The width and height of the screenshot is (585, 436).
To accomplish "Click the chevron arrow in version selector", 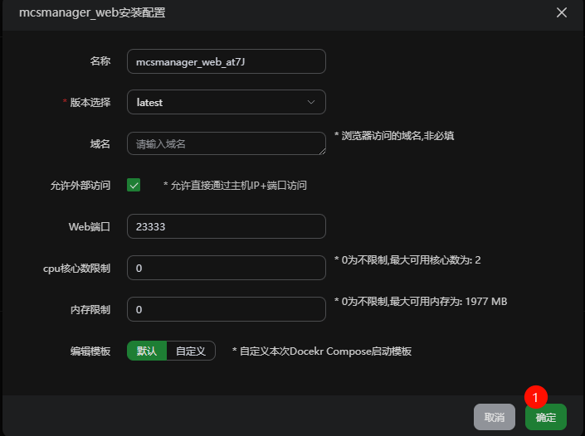I will [311, 102].
